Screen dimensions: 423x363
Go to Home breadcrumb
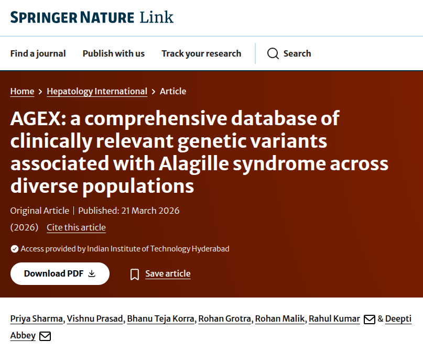click(22, 91)
